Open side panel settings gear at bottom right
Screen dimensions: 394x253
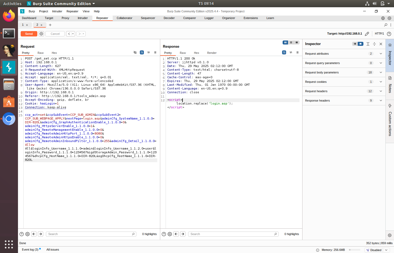390,235
